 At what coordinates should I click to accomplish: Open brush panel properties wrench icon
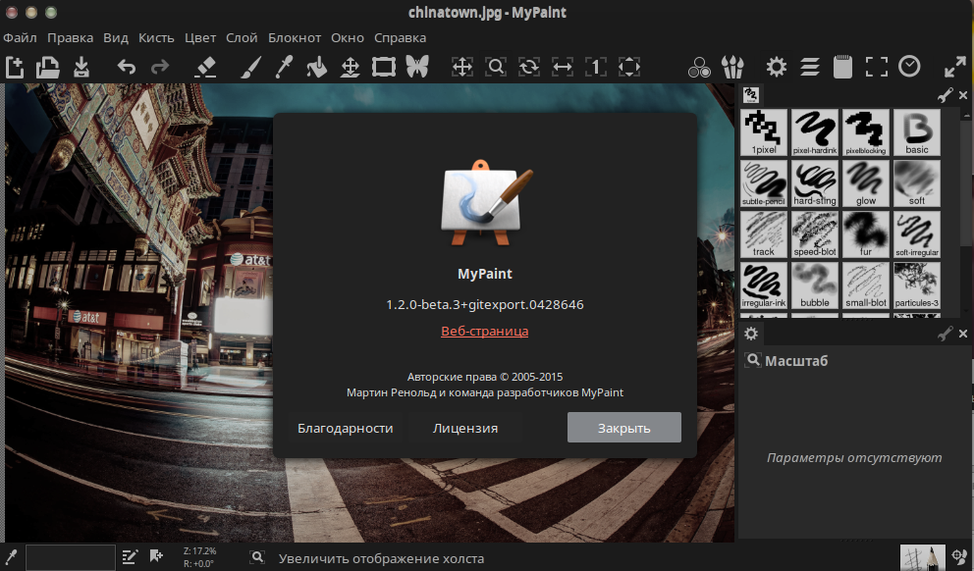tap(945, 95)
